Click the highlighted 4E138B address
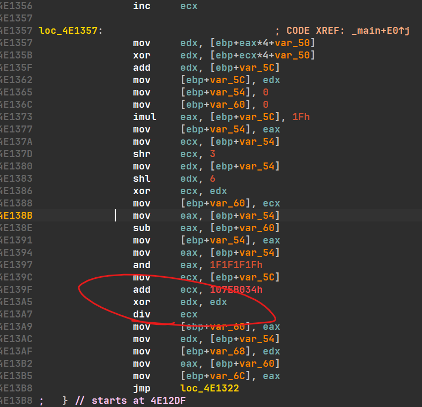The height and width of the screenshot is (407, 422). tap(16, 216)
